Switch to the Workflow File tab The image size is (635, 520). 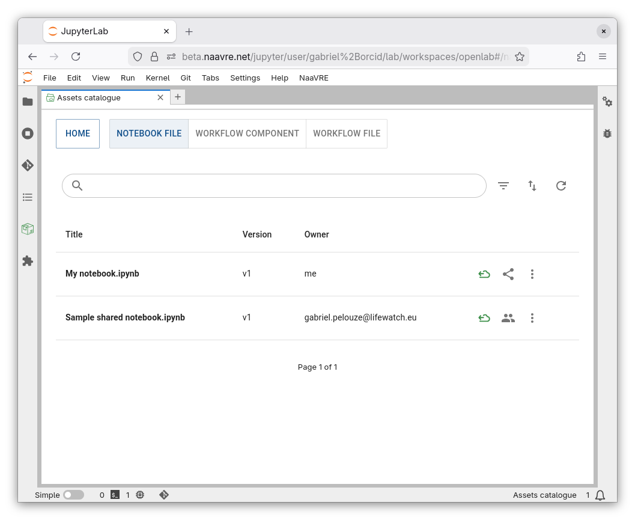click(x=347, y=133)
